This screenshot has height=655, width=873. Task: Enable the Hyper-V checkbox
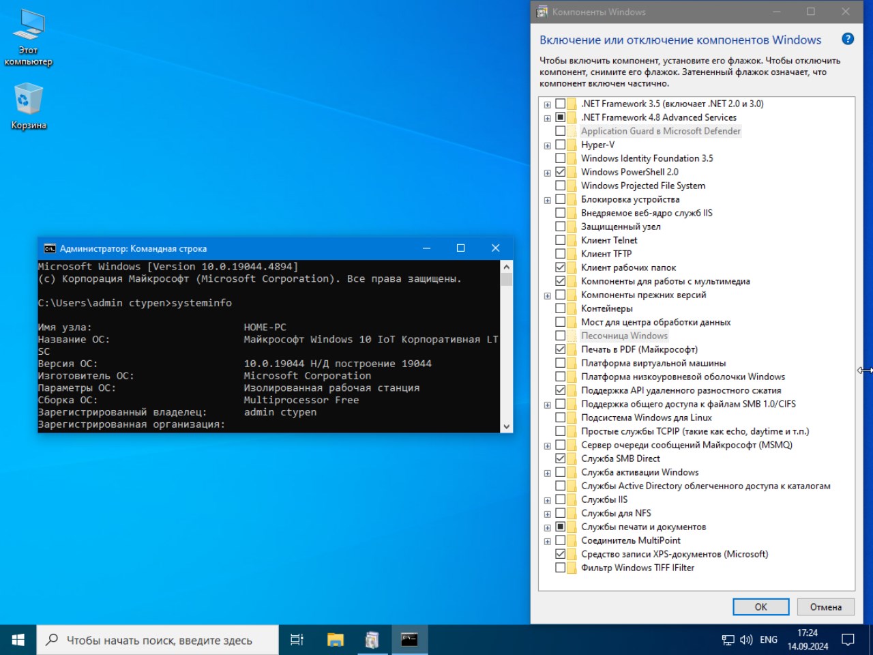click(561, 145)
